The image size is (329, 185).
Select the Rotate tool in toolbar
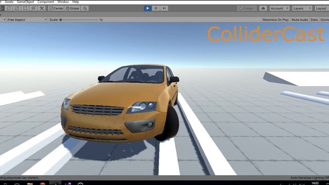pyautogui.click(x=9, y=8)
